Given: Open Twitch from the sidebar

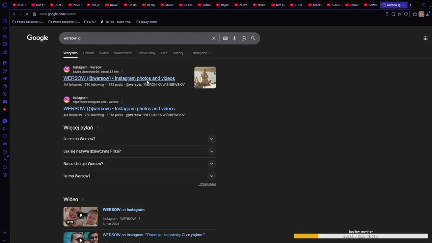Looking at the screenshot, I should (x=5, y=63).
